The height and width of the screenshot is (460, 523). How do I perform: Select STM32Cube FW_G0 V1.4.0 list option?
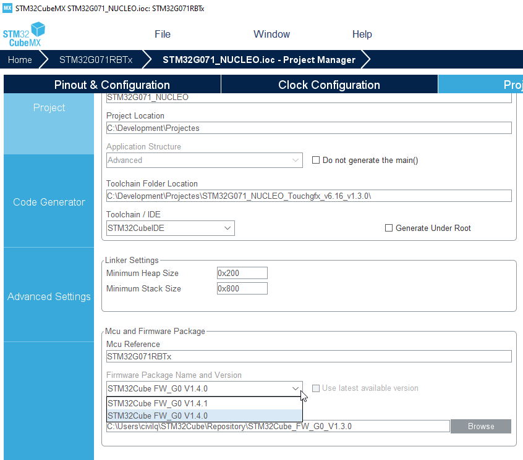coord(204,416)
